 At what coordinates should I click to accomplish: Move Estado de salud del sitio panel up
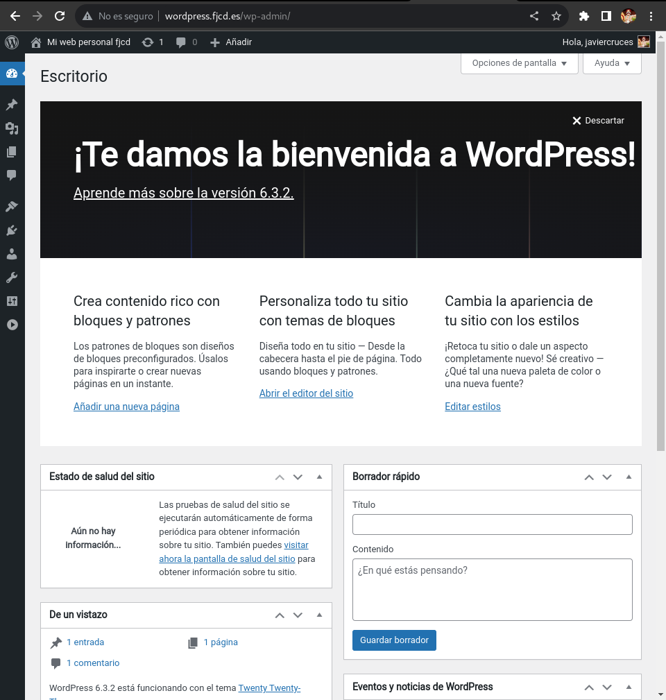pos(280,477)
